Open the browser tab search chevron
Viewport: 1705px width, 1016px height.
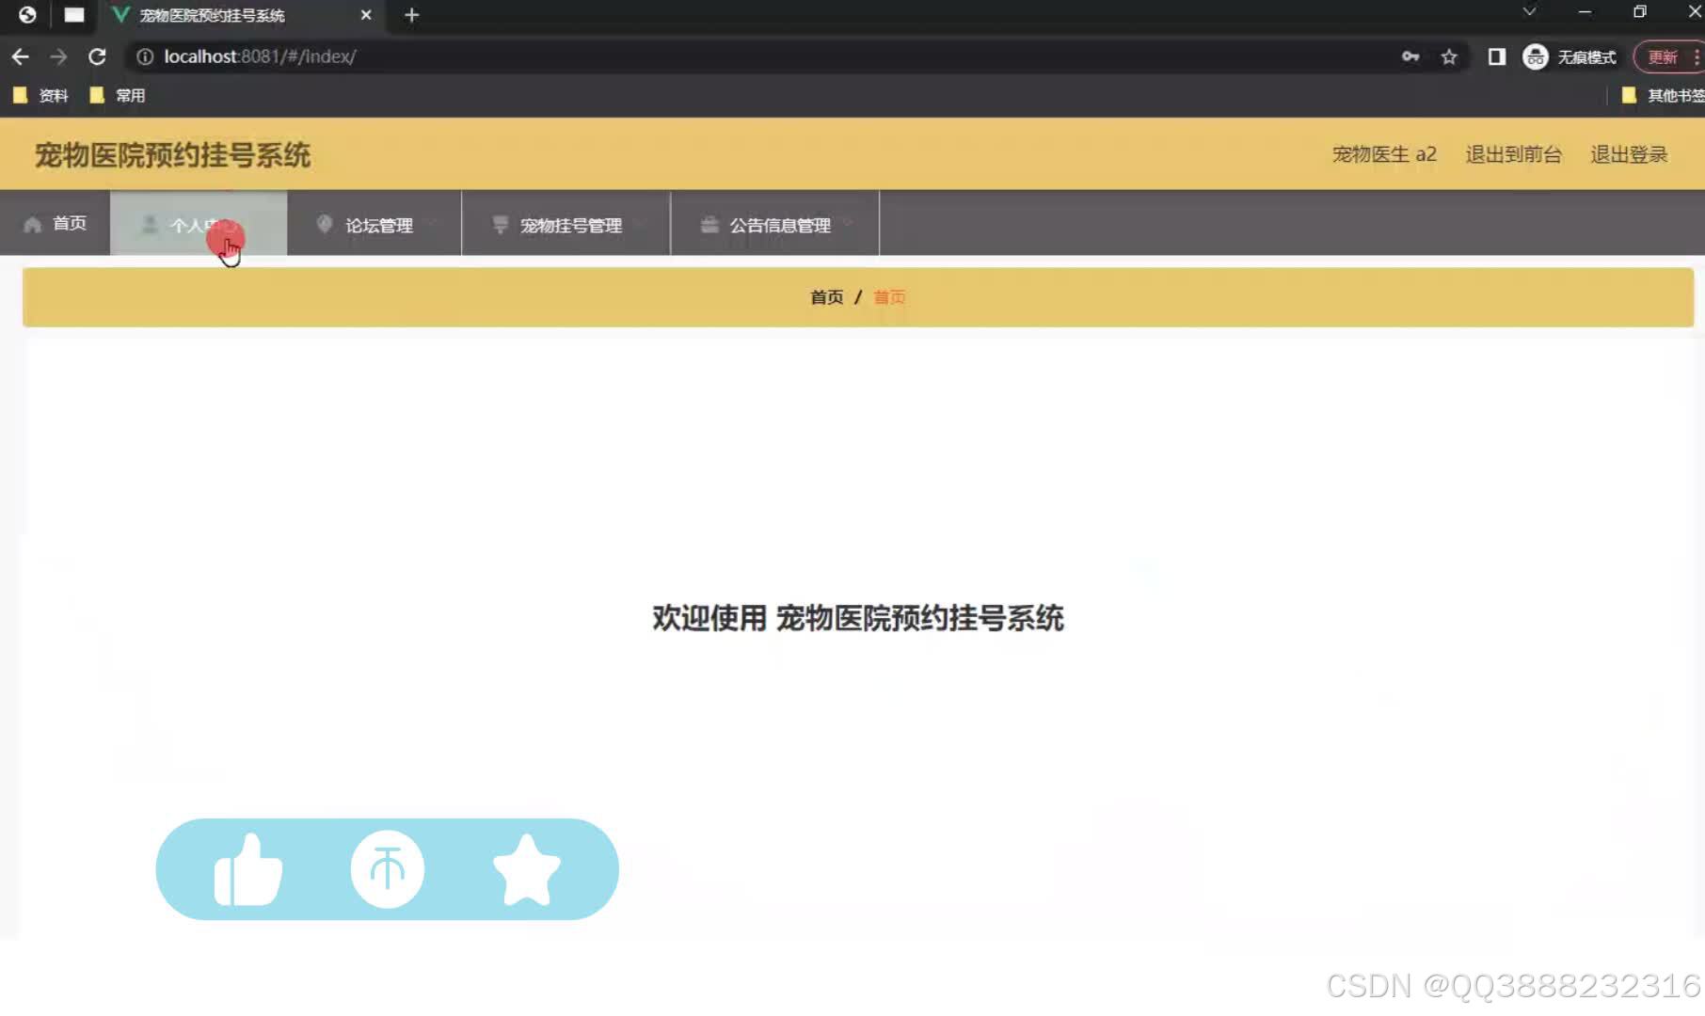coord(1529,13)
